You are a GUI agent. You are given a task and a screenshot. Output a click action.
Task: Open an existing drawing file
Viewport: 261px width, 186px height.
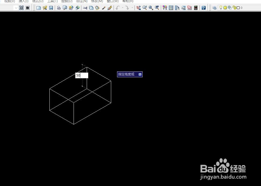[x=45, y=8]
